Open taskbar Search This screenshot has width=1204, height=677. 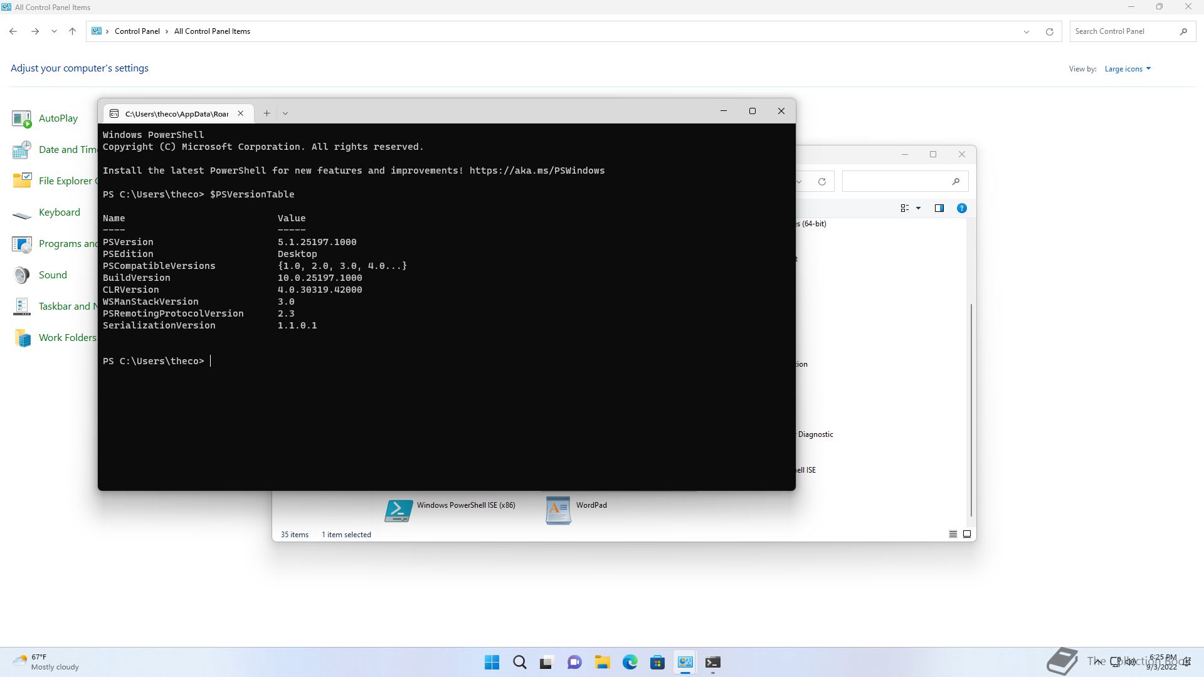coord(519,662)
